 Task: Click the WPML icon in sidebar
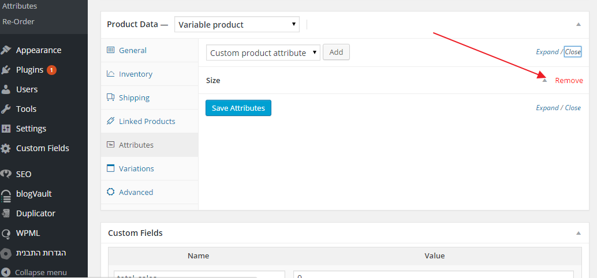tap(6, 234)
